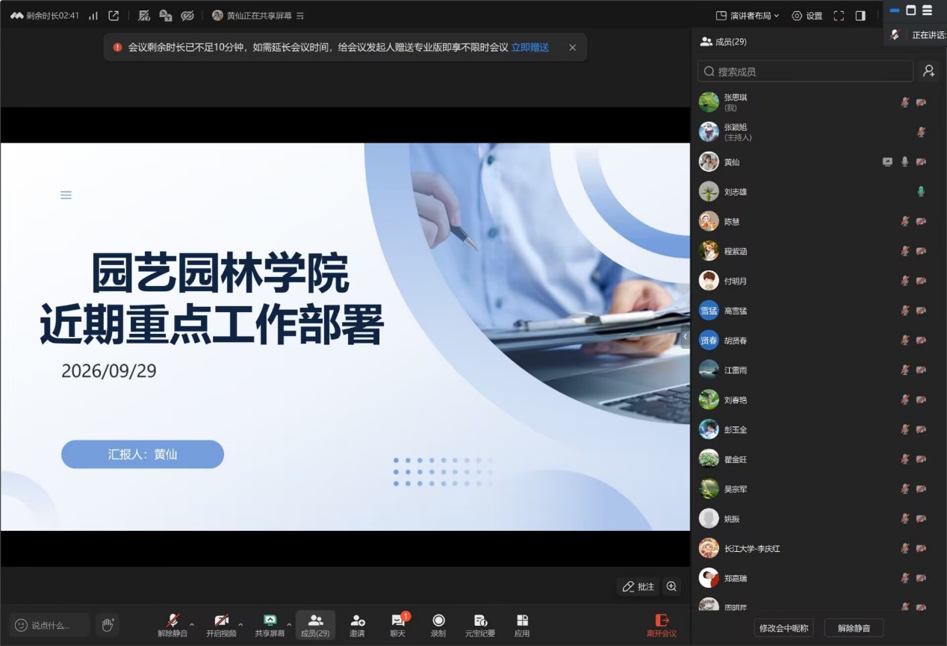
Task: Toggle microphone icon for 张颖旭
Action: 921,132
